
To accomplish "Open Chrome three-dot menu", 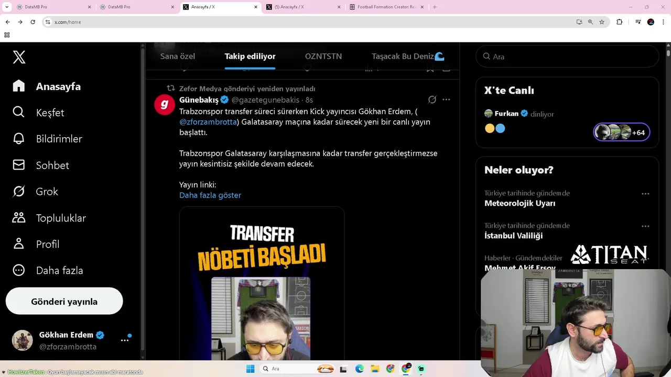I will pos(663,22).
